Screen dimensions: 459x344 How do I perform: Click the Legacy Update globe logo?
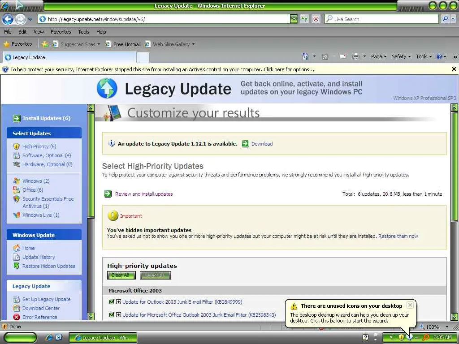pos(107,88)
